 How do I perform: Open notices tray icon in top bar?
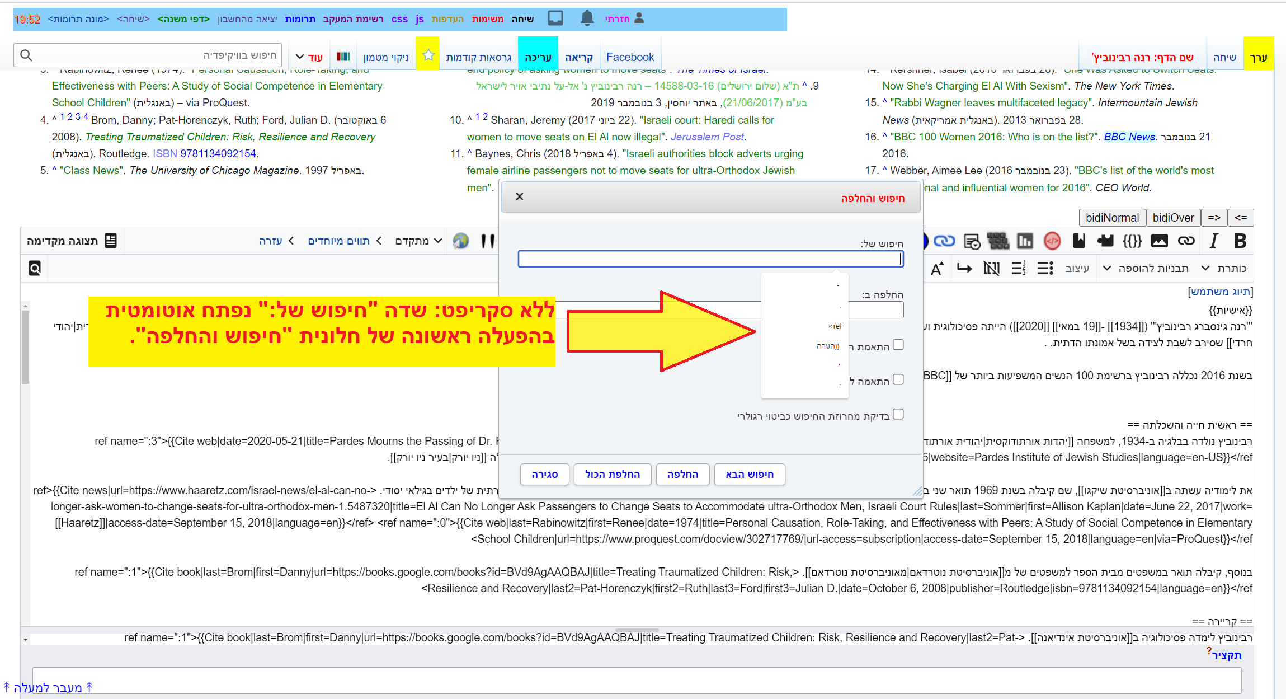[x=555, y=18]
